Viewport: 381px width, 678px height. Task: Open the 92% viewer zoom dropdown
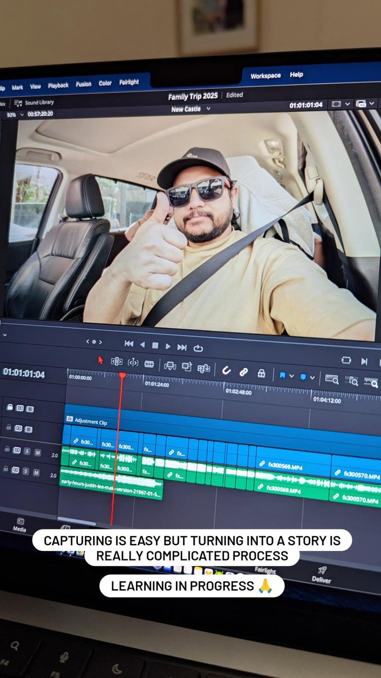[15, 114]
